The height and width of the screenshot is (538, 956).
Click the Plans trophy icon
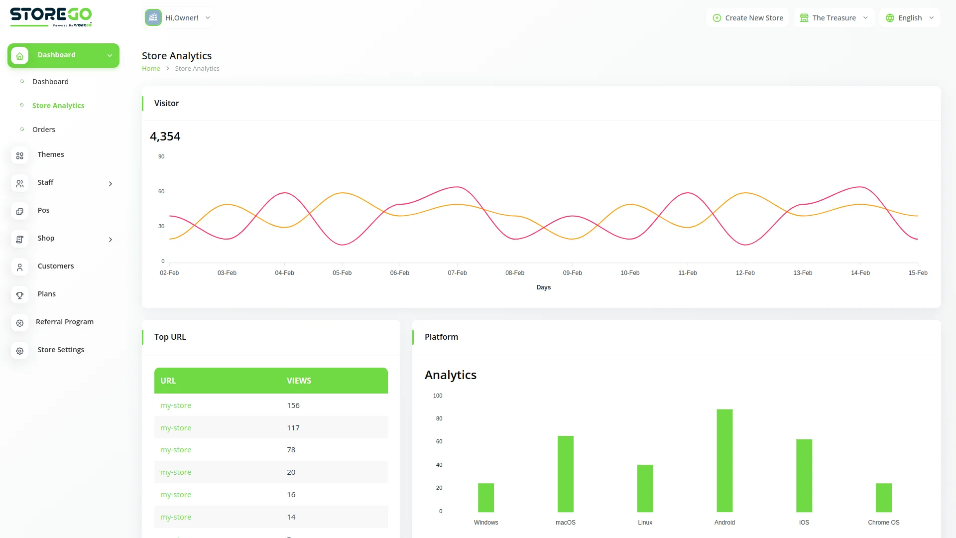19,295
